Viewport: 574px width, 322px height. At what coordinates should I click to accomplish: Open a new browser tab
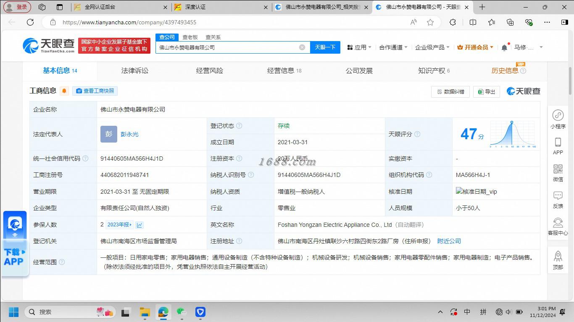tap(482, 7)
